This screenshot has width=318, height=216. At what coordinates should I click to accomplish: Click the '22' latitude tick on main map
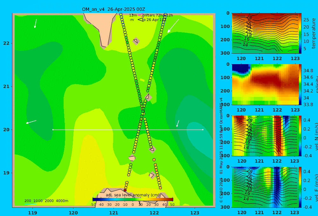click(6, 43)
